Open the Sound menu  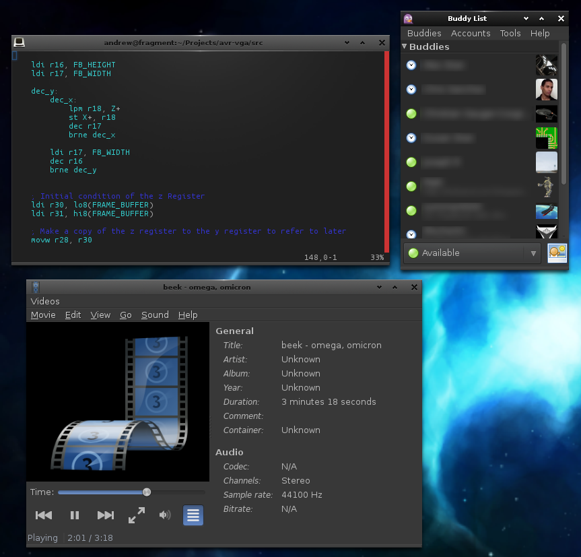coord(155,315)
